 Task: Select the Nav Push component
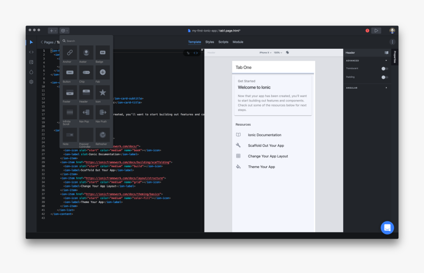pos(103,112)
